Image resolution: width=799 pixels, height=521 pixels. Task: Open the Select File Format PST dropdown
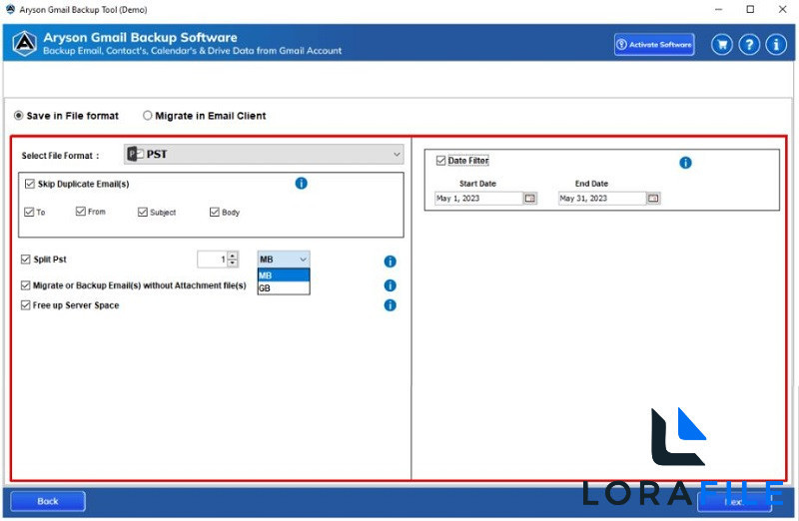(x=264, y=155)
